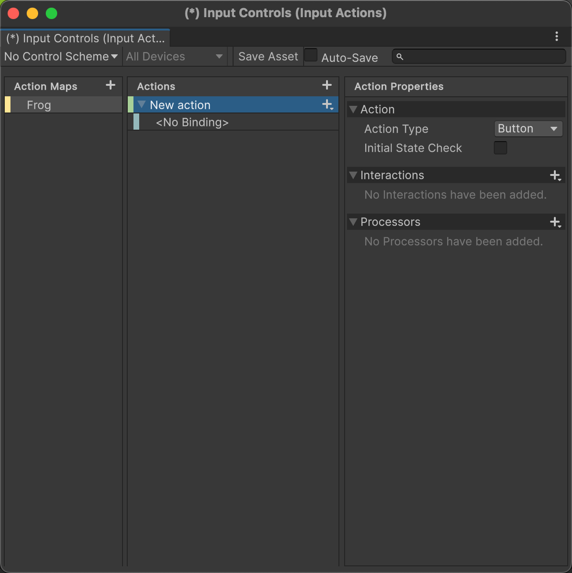Click the search magnifier icon
The image size is (572, 573).
click(x=400, y=57)
